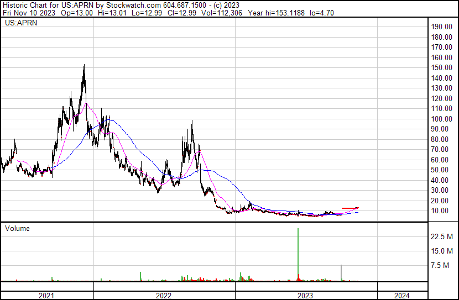
Task: Click the 7.5 M volume axis label
Action: click(x=440, y=266)
